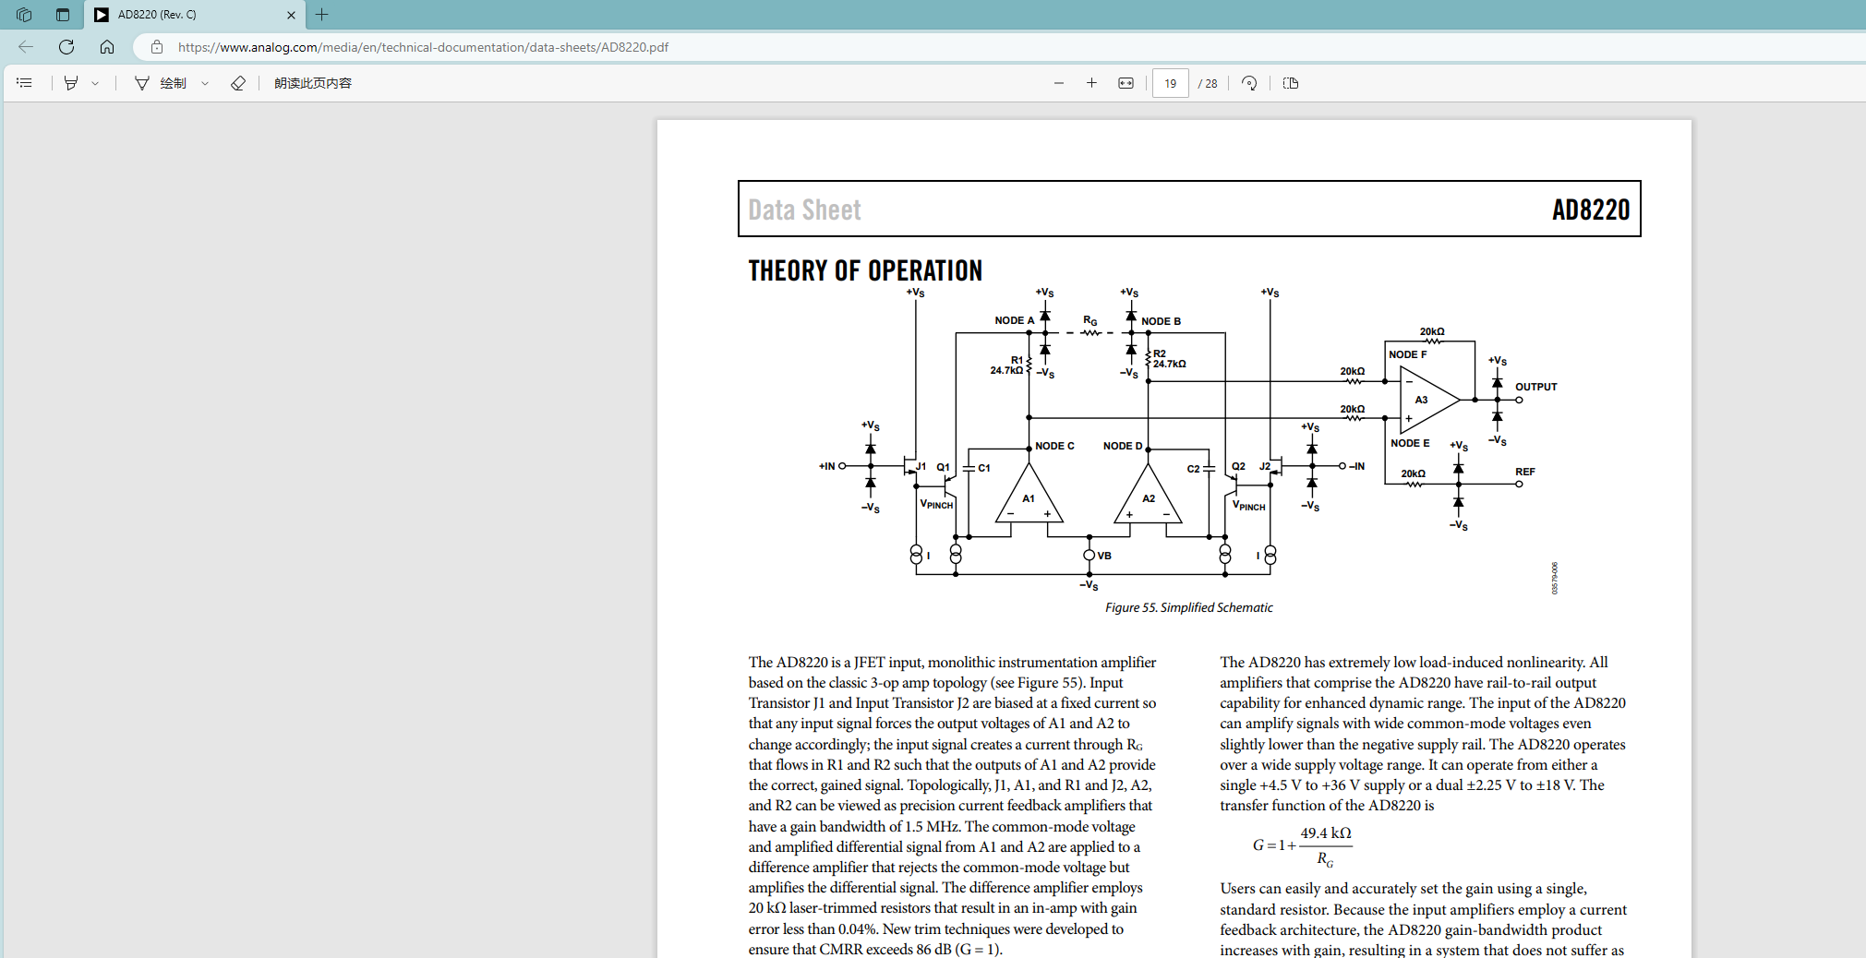Click the +IN input label in schematic
The width and height of the screenshot is (1866, 958).
826,466
